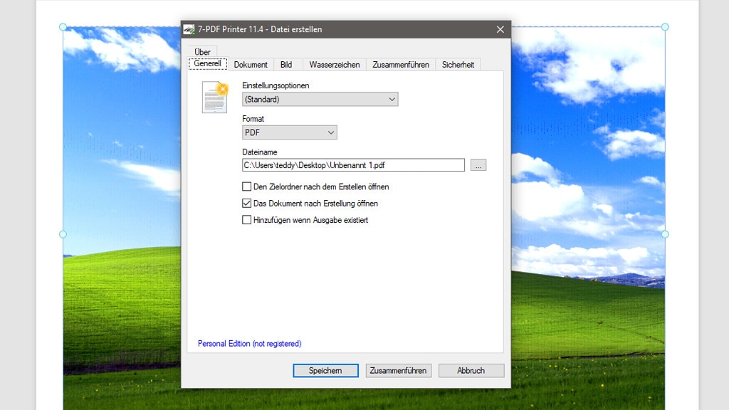Open the Über tab

(203, 51)
